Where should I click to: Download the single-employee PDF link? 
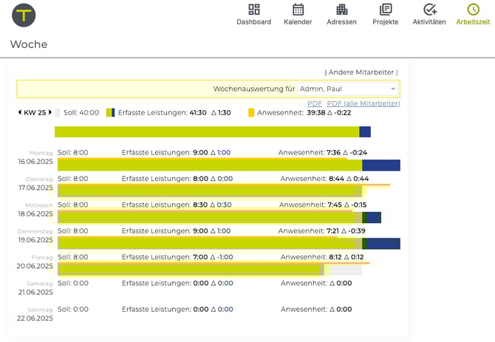[315, 103]
